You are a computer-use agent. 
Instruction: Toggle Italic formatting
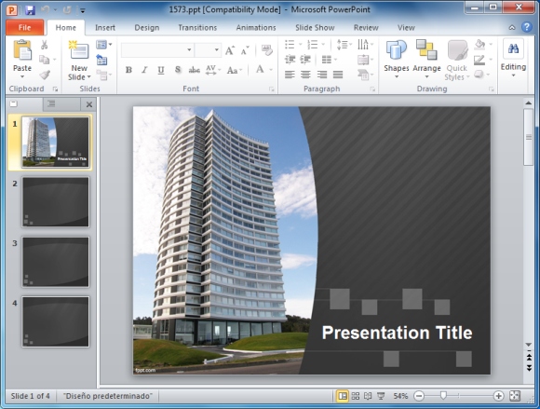(x=144, y=70)
